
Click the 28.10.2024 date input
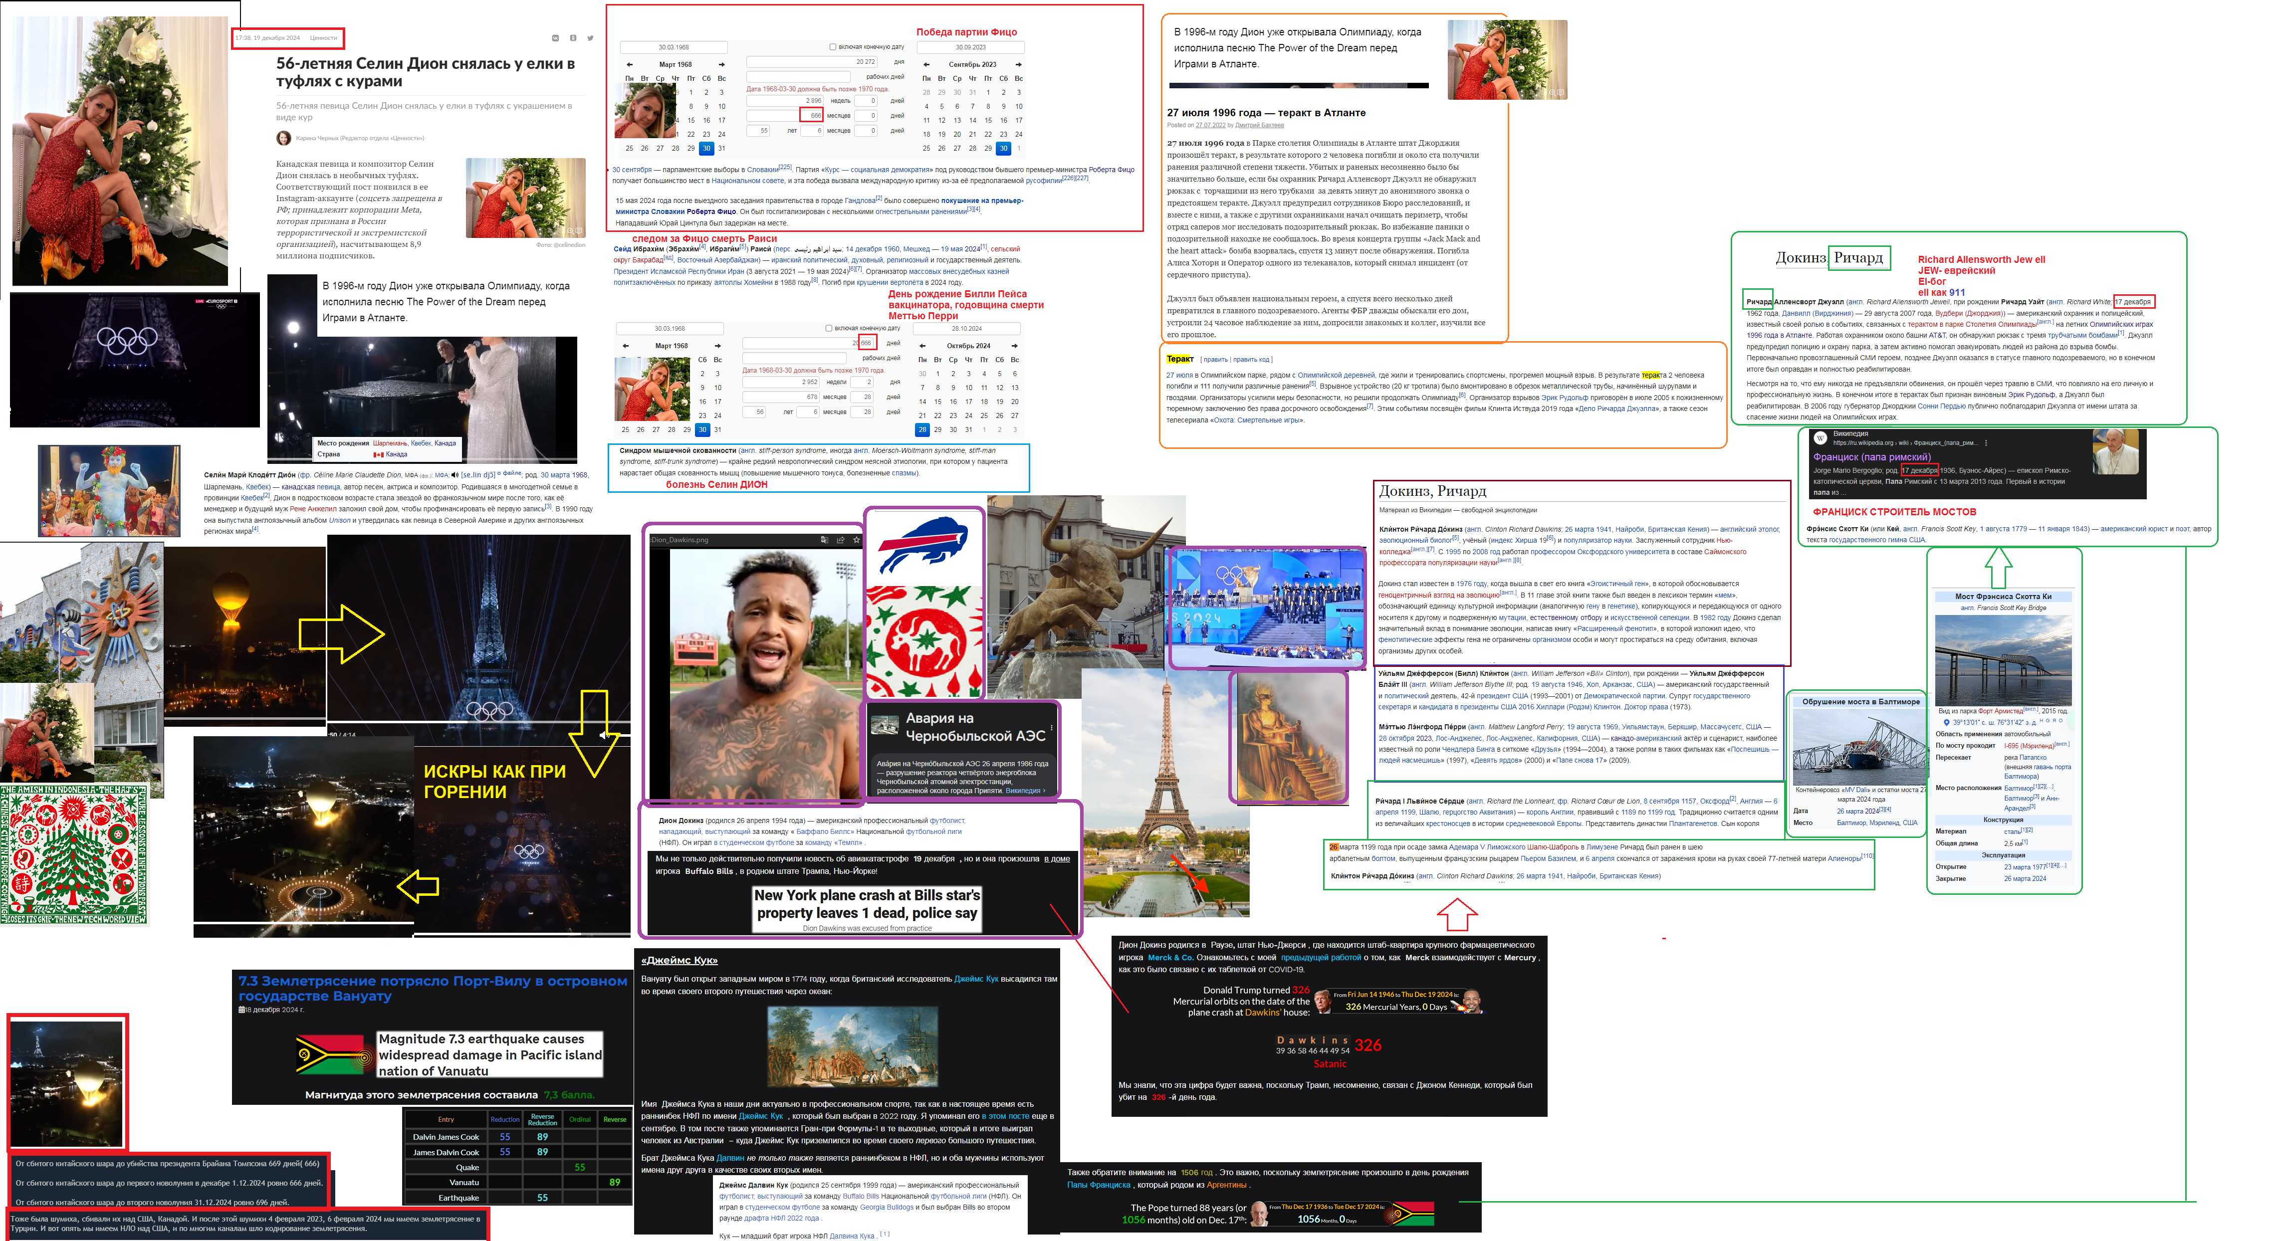pyautogui.click(x=966, y=329)
